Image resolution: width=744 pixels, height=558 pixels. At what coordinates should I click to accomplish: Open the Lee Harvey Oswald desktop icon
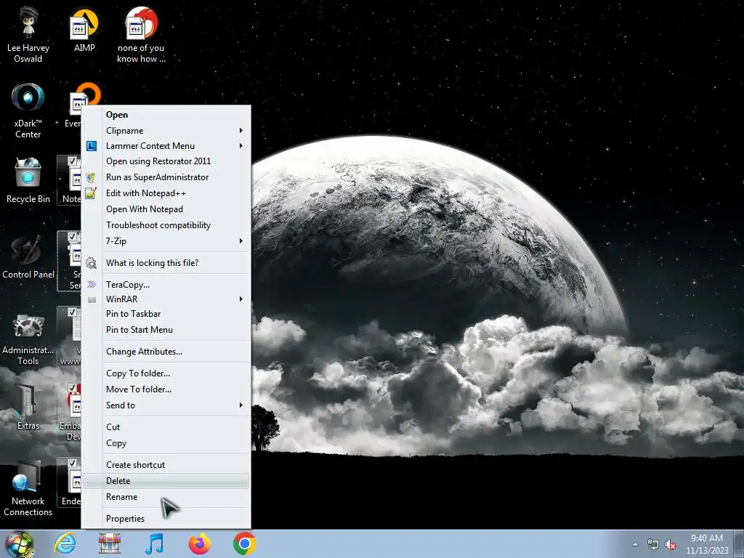[x=28, y=34]
